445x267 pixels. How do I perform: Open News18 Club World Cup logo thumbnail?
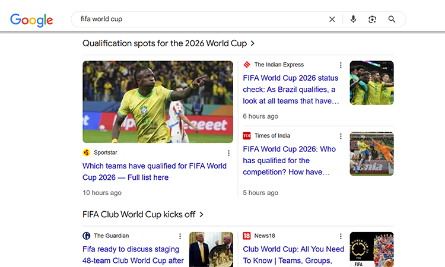372,249
